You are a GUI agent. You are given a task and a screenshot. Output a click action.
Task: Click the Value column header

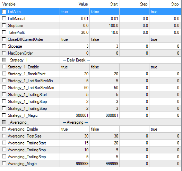[x=75, y=4]
